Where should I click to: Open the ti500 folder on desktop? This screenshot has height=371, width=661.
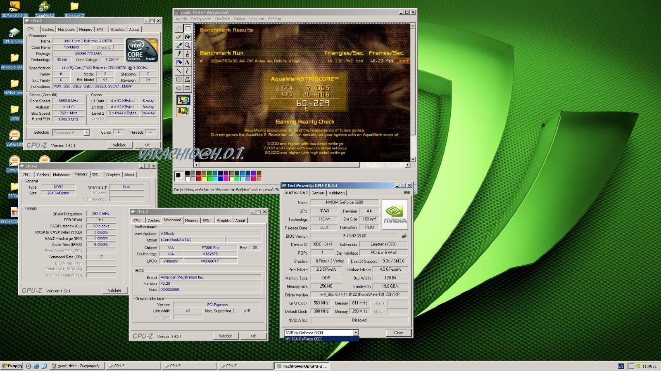pyautogui.click(x=14, y=113)
